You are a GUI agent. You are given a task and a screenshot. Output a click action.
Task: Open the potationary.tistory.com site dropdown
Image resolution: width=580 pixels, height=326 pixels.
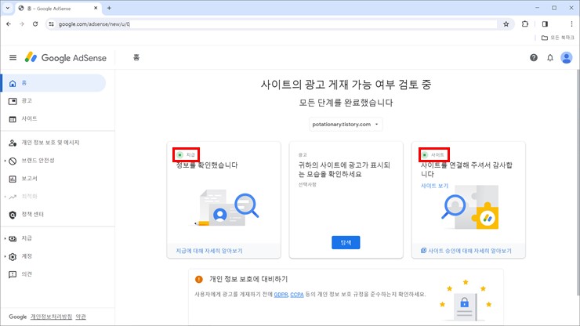click(346, 125)
